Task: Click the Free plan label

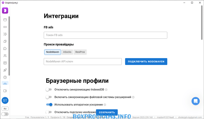Action: click(x=27, y=117)
